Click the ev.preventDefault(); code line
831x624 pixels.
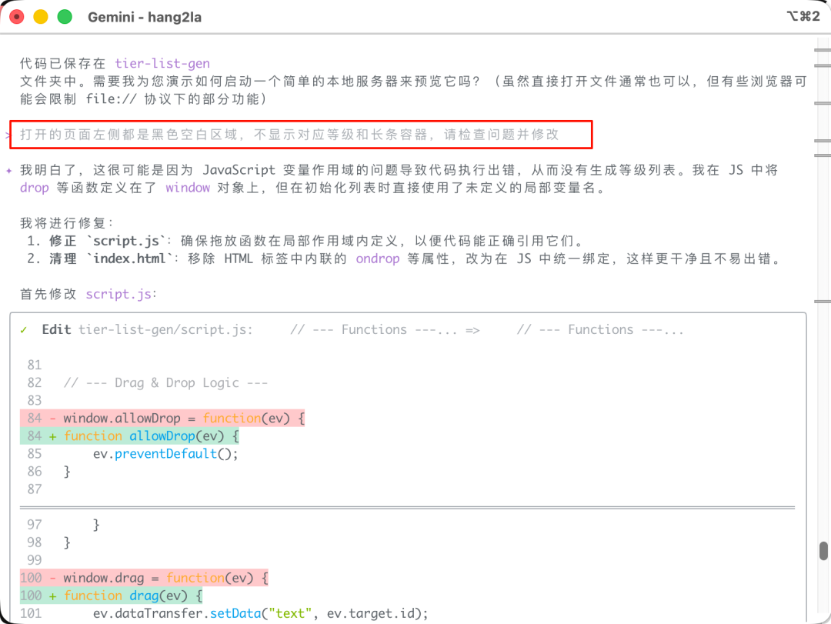coord(165,454)
